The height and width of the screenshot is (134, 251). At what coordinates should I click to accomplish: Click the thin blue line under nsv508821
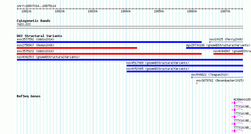[217, 77]
